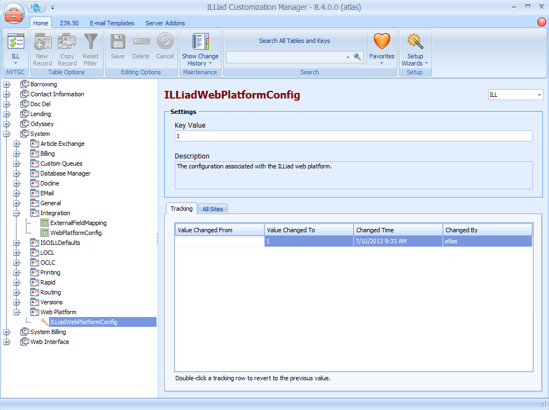
Task: Click the search magnifier icon
Action: coord(357,56)
